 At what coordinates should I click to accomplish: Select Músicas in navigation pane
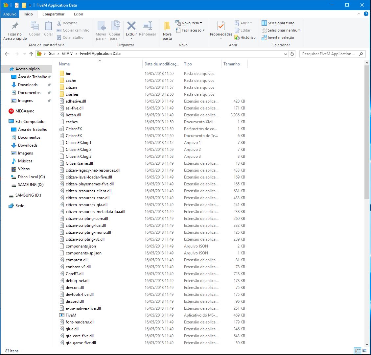(x=22, y=161)
